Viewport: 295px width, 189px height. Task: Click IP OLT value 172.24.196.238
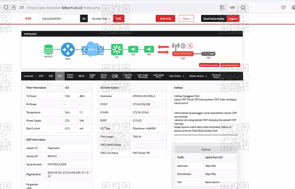tap(141, 104)
